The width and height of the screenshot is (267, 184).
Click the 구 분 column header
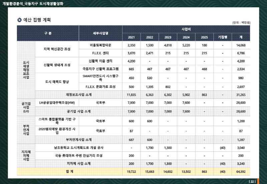(48, 33)
